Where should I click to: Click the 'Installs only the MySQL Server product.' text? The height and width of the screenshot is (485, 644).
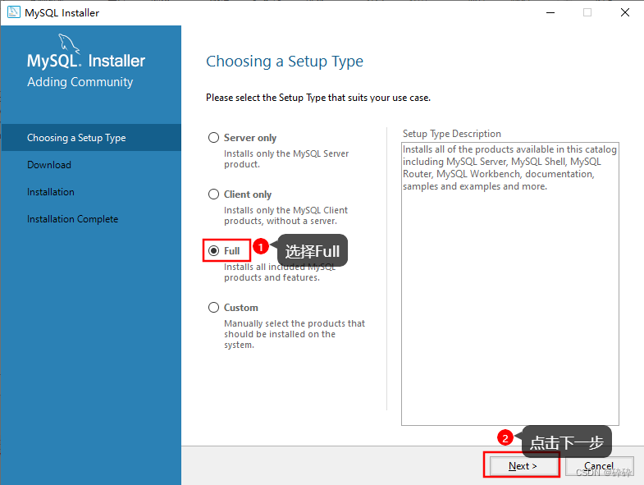point(286,158)
